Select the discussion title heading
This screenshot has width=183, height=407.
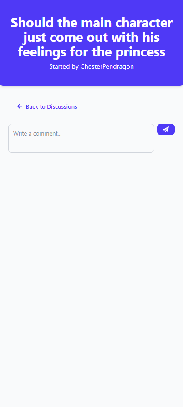coord(91,37)
